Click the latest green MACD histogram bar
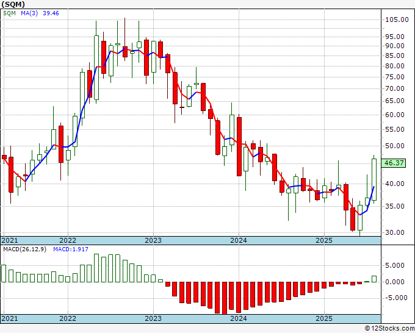415x333 pixels. click(374, 279)
